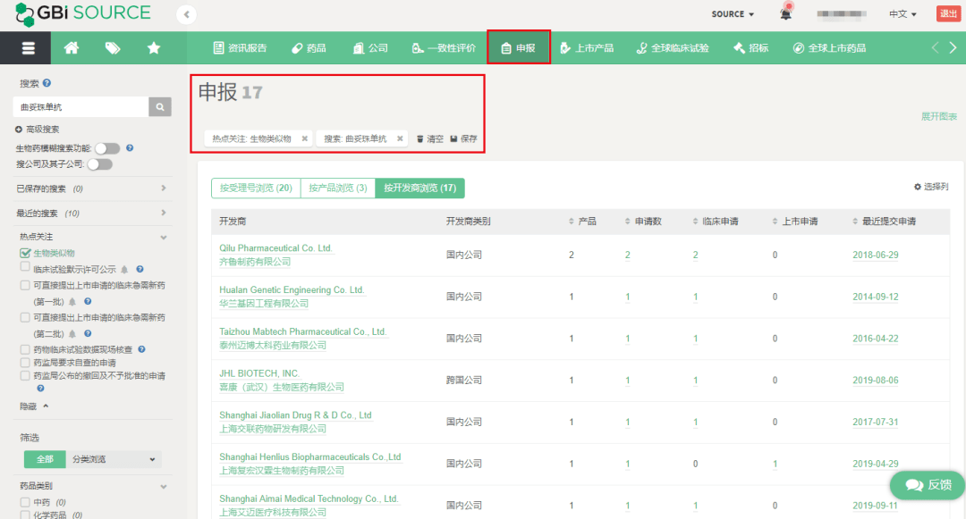This screenshot has height=519, width=966.
Task: Uncheck 生物类似物 checkbox
Action: (25, 253)
